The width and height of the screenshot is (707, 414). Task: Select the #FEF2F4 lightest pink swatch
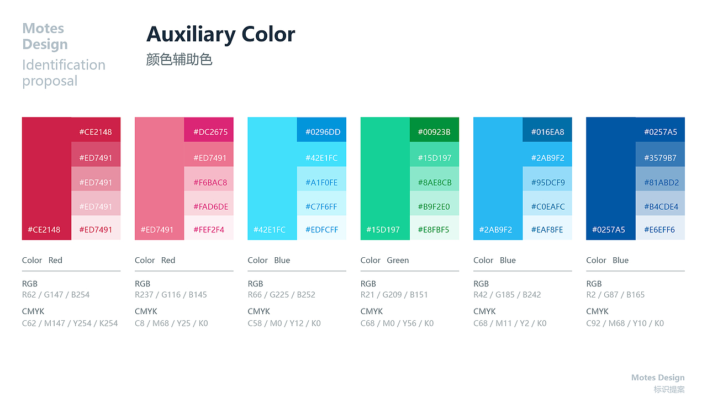coord(209,228)
